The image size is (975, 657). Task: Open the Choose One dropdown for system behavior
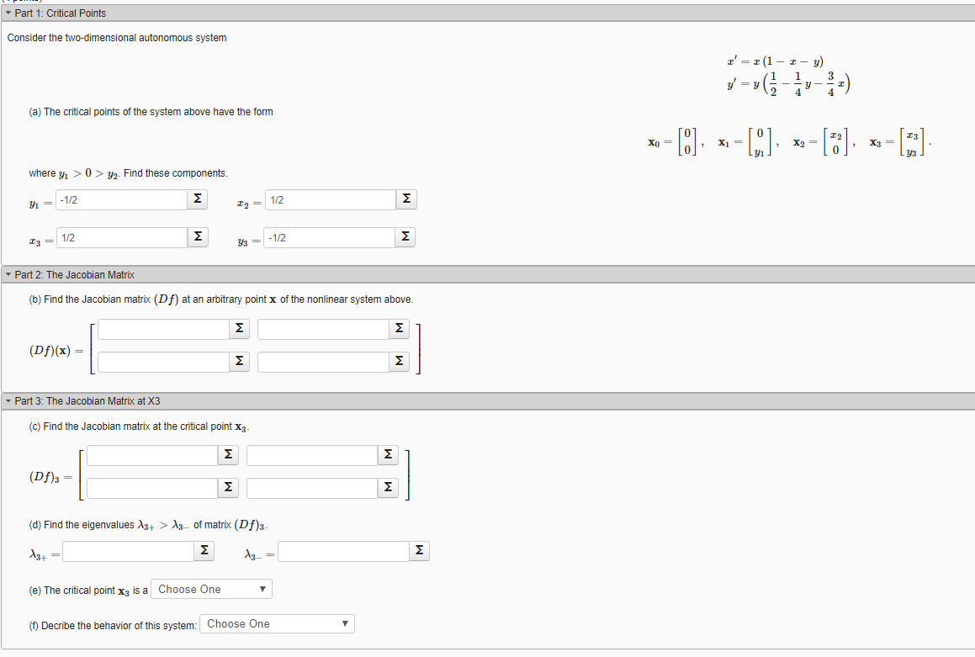278,623
